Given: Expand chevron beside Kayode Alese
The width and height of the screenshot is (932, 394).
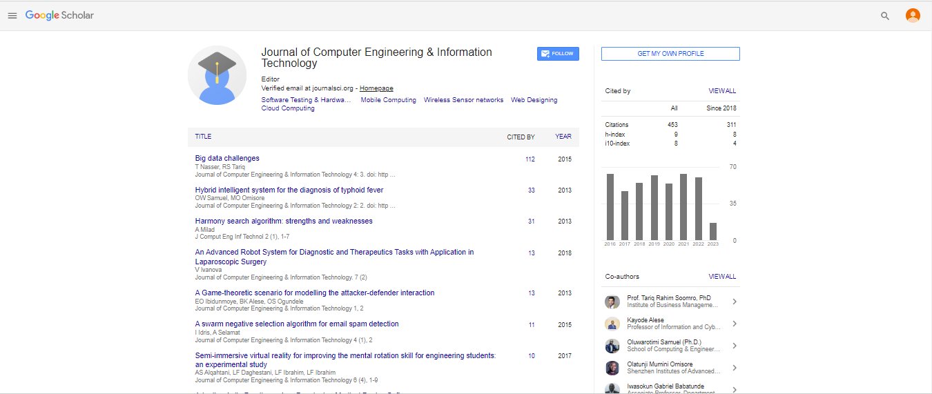Looking at the screenshot, I should click(x=734, y=324).
